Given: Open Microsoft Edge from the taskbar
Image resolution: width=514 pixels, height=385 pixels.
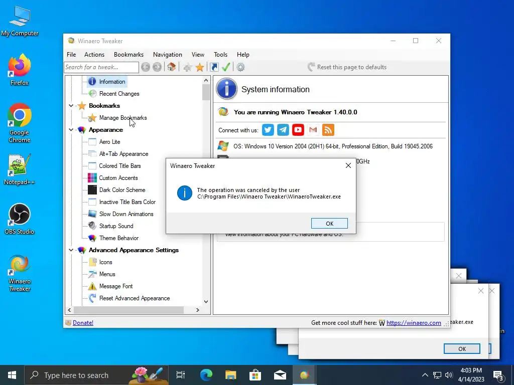Looking at the screenshot, I should coord(206,375).
